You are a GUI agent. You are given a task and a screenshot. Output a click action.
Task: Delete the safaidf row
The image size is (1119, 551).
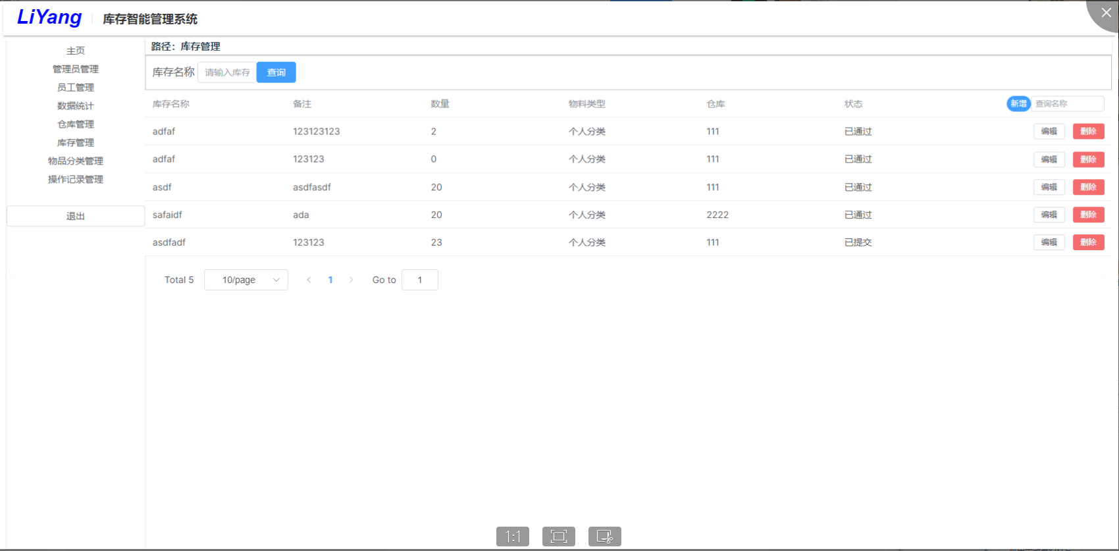[1089, 215]
